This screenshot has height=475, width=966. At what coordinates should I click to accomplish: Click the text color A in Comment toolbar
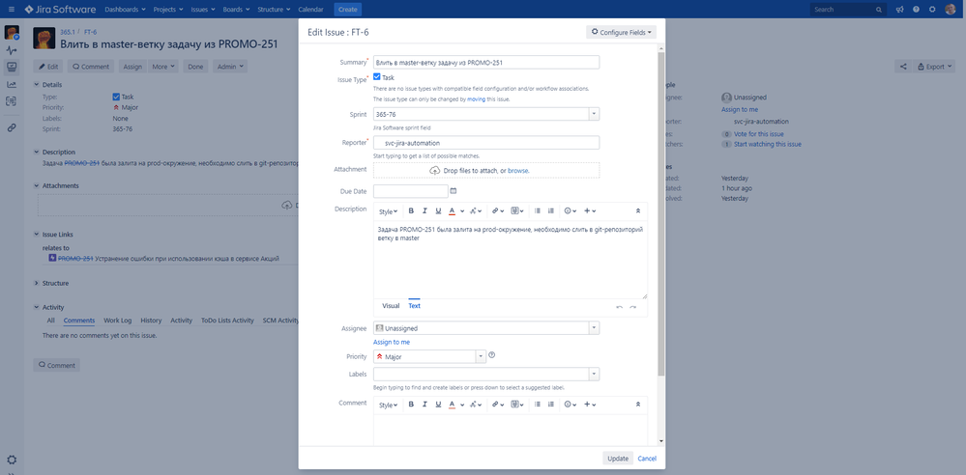pos(452,405)
